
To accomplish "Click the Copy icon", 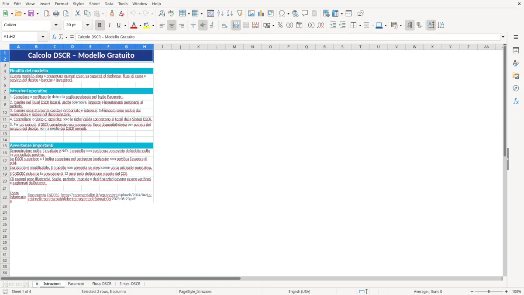I will pos(87,14).
